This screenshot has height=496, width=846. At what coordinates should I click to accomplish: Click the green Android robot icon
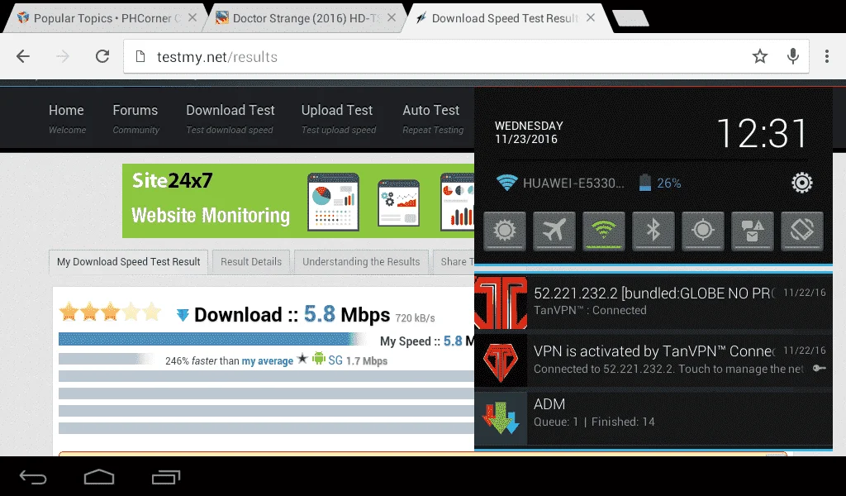319,359
